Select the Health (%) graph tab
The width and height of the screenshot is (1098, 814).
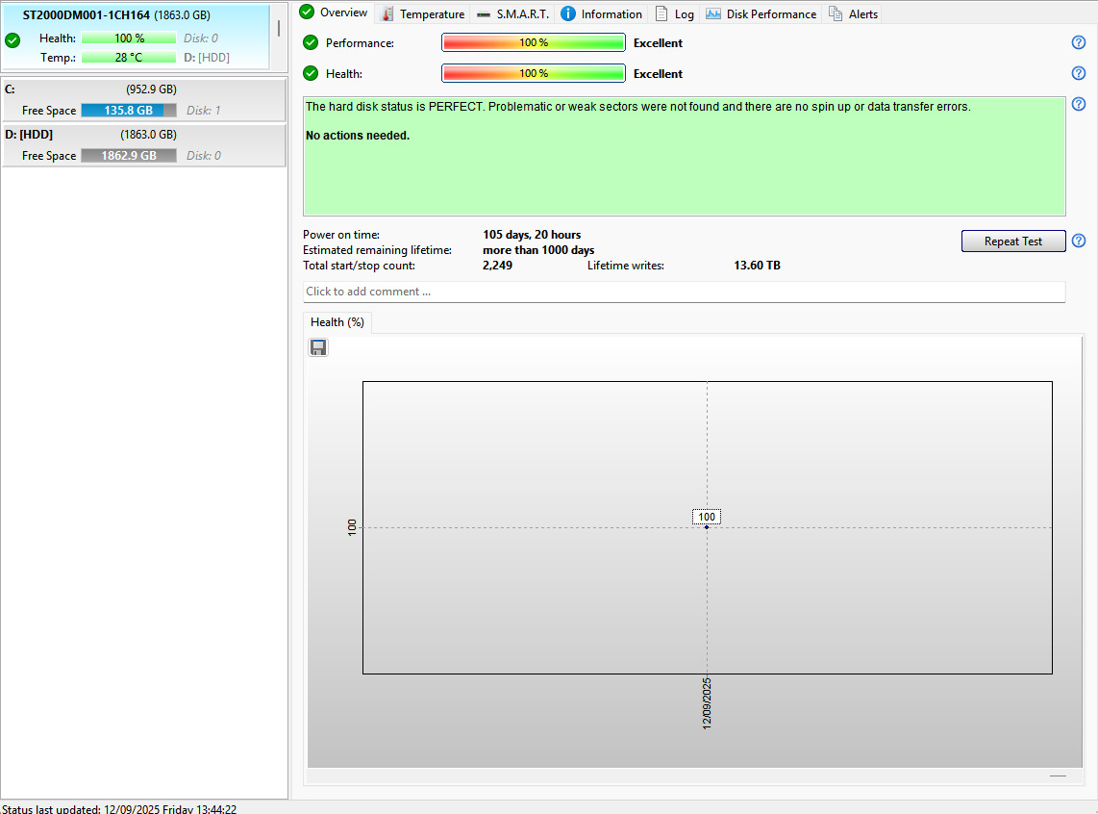(337, 322)
